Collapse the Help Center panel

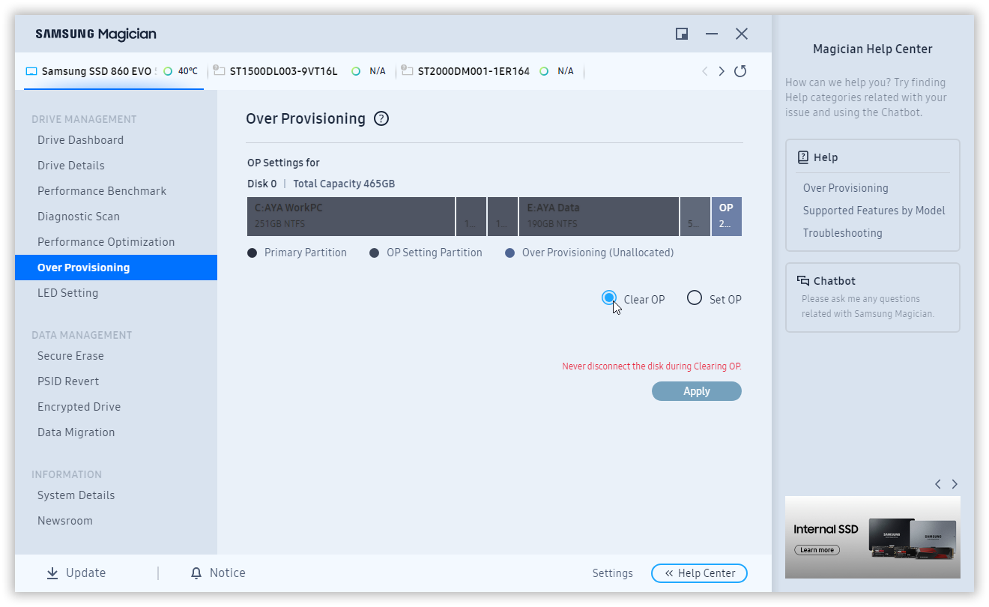(x=699, y=573)
